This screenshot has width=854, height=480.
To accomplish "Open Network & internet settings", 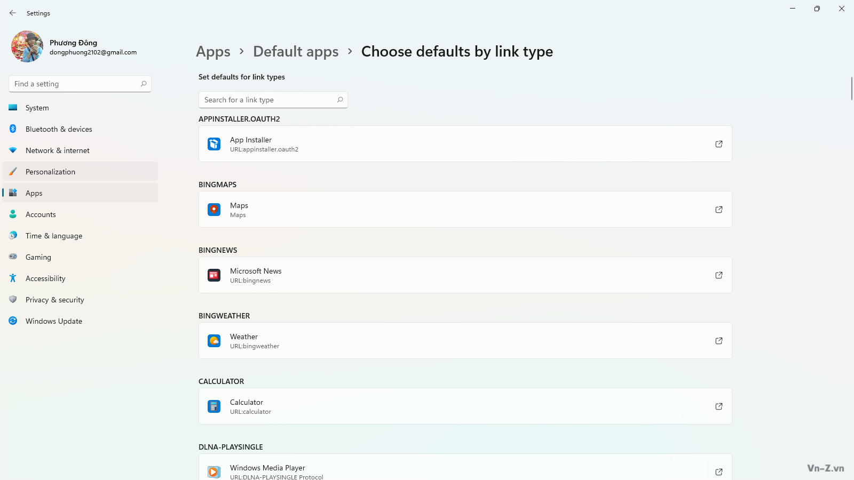I will pyautogui.click(x=80, y=150).
